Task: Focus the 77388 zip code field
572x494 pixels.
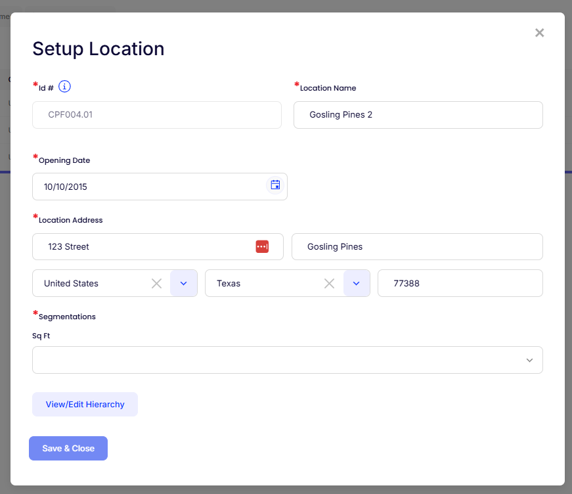Action: 460,283
